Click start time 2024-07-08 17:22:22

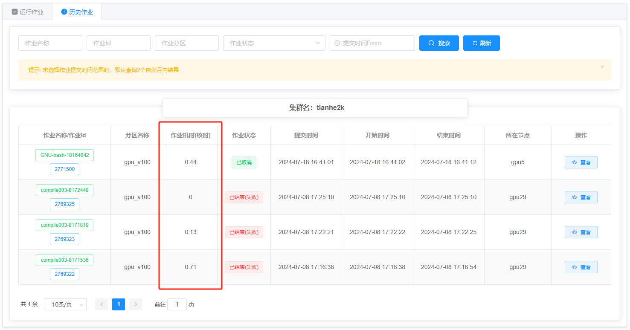(x=377, y=232)
